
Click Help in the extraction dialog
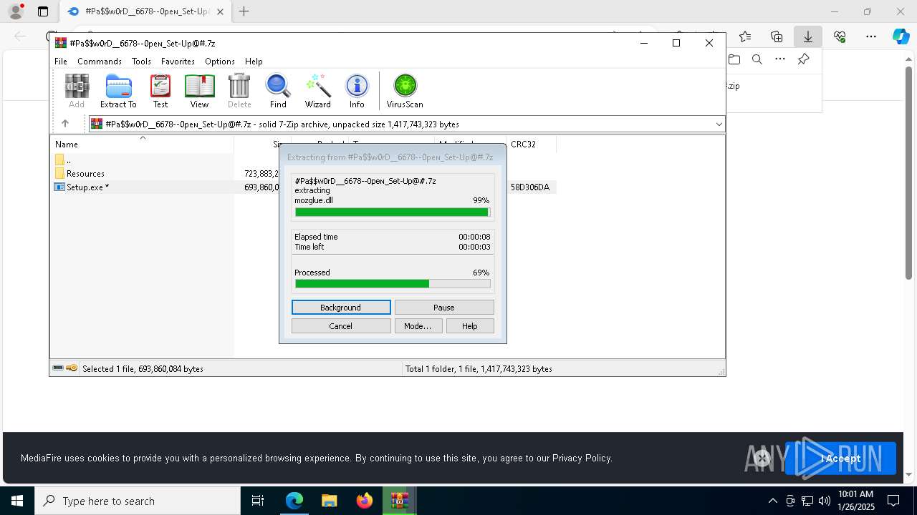470,326
